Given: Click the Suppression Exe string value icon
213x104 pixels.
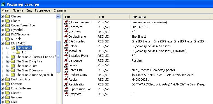Looking at the screenshot, I should pos(66,89).
